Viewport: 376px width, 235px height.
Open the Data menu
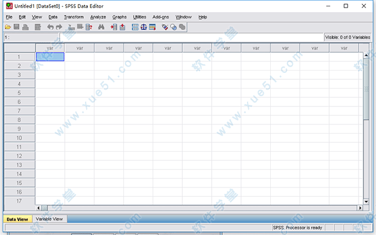pyautogui.click(x=53, y=17)
